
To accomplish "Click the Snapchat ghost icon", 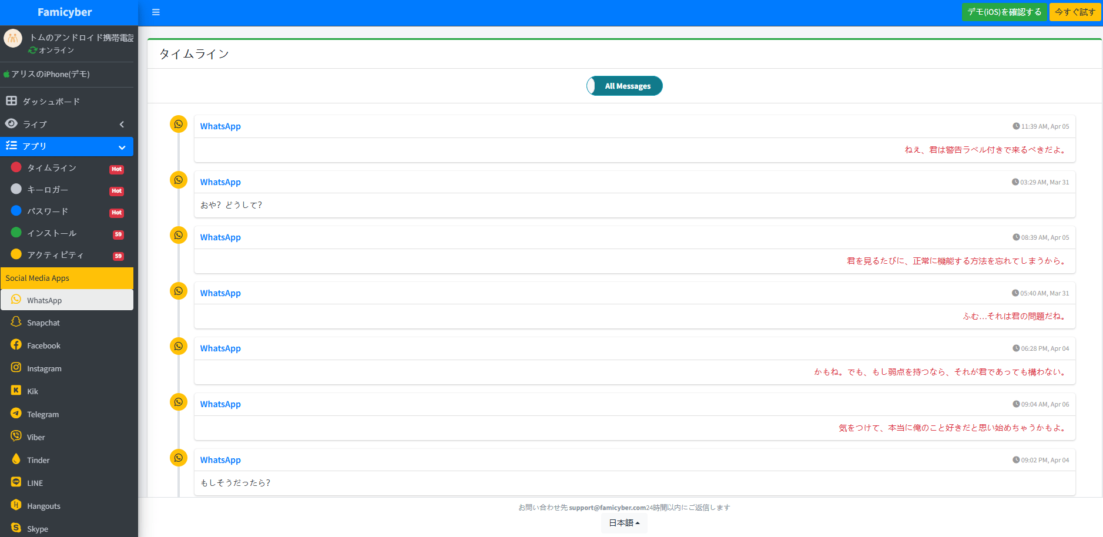I will click(x=16, y=322).
